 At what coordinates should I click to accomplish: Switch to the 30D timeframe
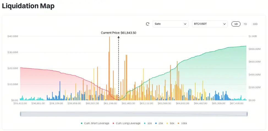point(255,24)
